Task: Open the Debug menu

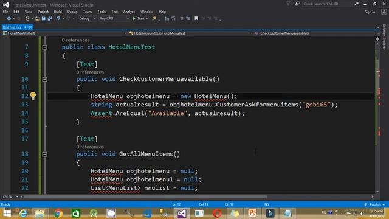Action: point(72,12)
